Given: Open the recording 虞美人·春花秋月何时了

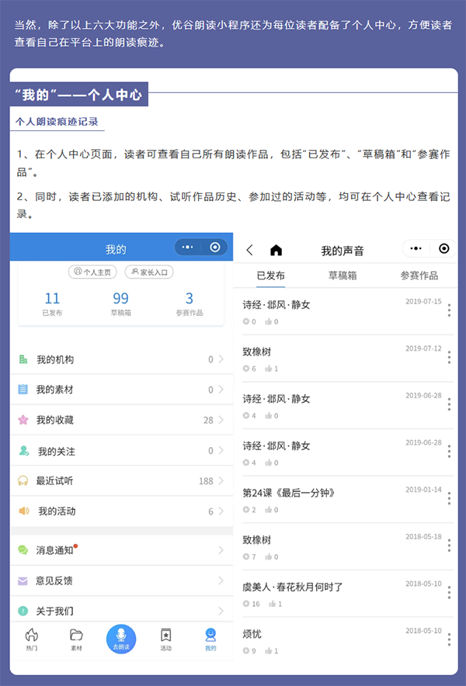Looking at the screenshot, I should (x=292, y=587).
